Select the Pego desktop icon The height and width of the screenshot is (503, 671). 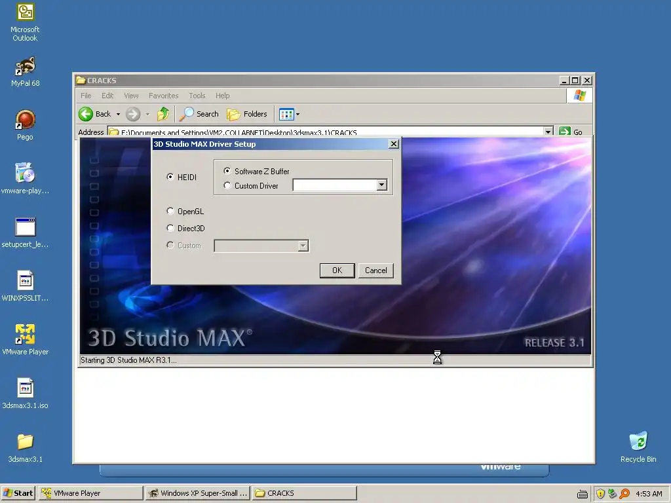tap(25, 125)
